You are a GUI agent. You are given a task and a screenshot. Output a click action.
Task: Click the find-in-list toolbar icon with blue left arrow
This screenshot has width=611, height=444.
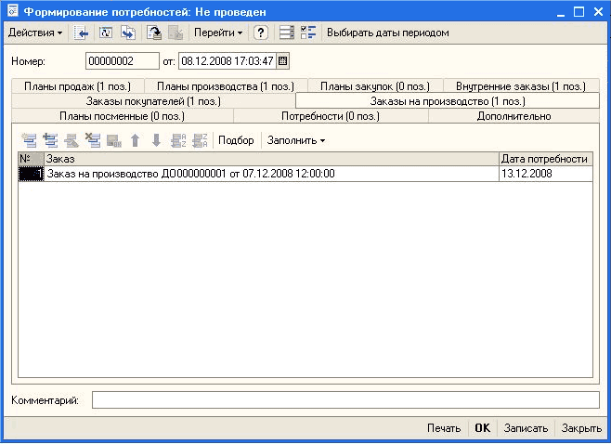tap(82, 33)
